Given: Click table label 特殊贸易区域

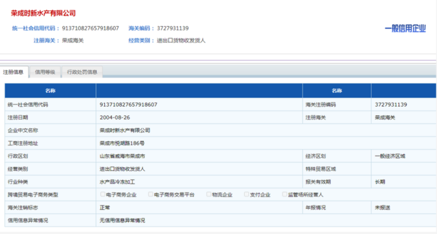Looking at the screenshot, I should click(320, 169).
